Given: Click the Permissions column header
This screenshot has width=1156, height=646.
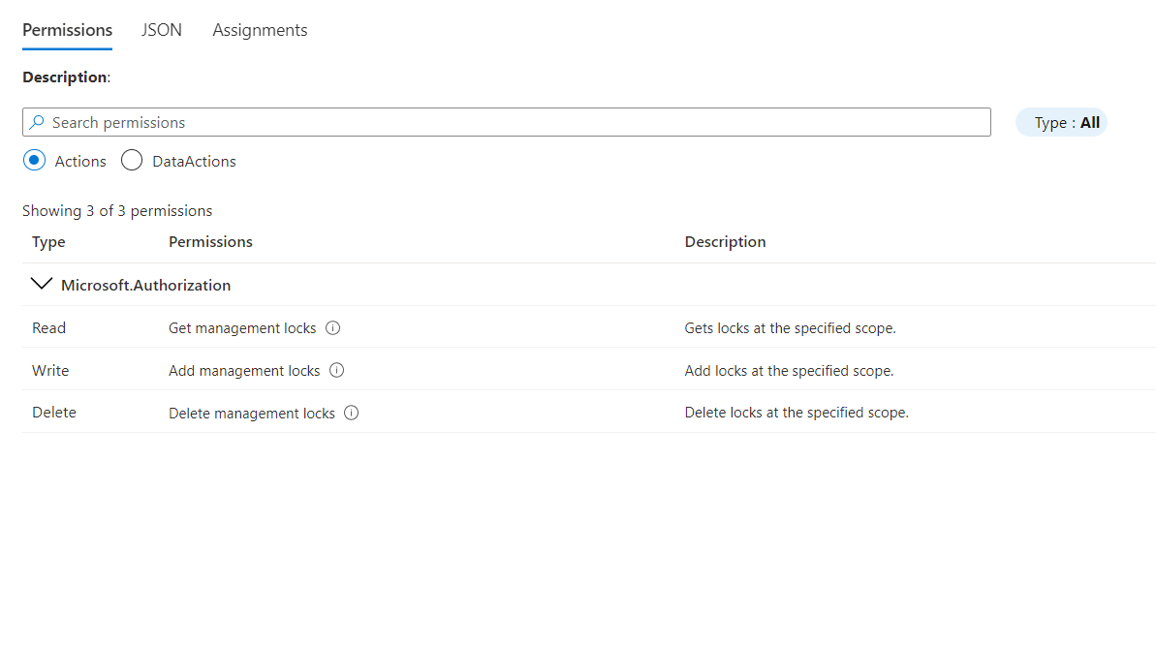Looking at the screenshot, I should (x=210, y=242).
